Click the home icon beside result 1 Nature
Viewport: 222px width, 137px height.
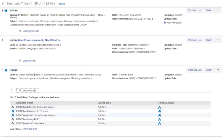(x=6, y=11)
